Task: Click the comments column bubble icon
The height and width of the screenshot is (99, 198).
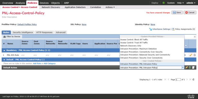Action: coord(186,46)
